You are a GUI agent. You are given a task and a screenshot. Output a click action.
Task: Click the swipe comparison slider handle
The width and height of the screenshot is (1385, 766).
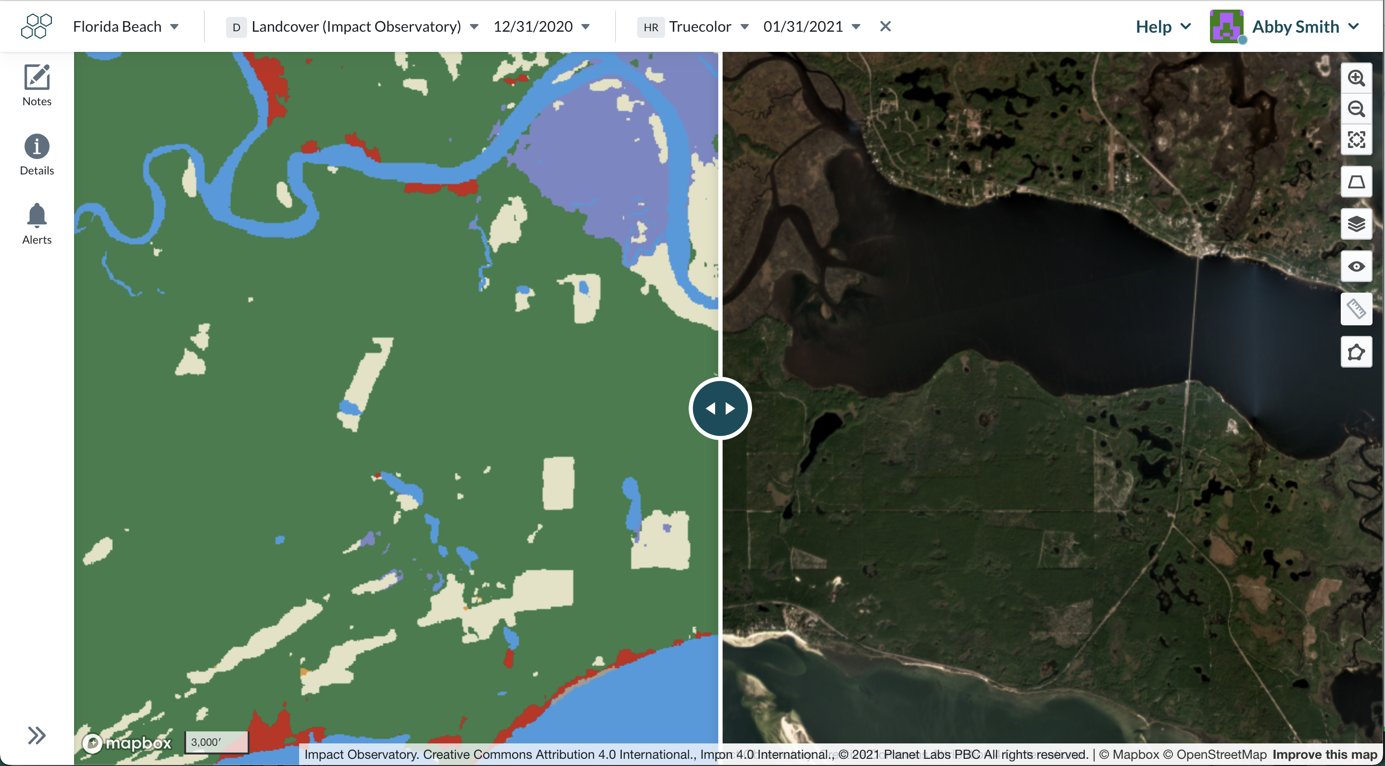tap(720, 408)
